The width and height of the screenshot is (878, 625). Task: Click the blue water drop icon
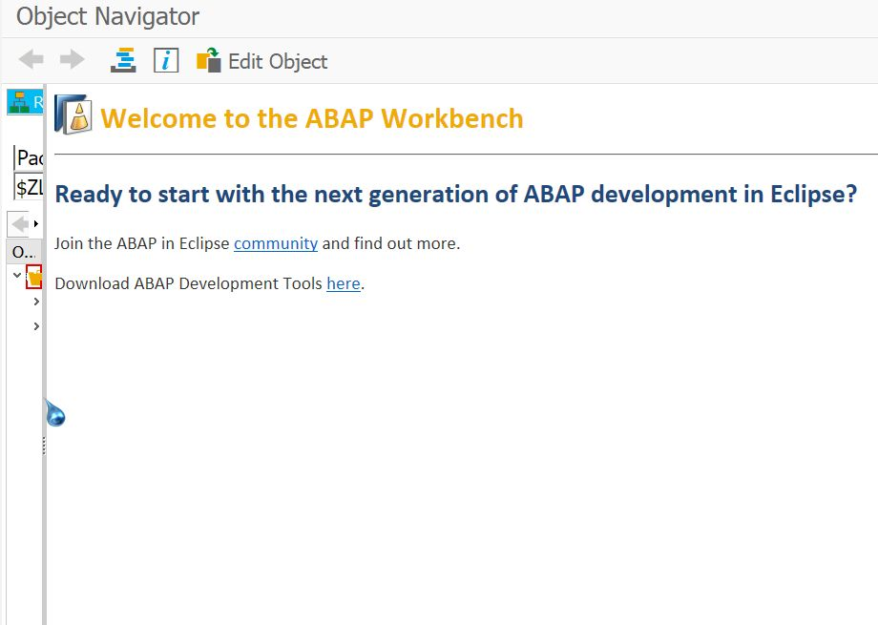click(x=55, y=413)
